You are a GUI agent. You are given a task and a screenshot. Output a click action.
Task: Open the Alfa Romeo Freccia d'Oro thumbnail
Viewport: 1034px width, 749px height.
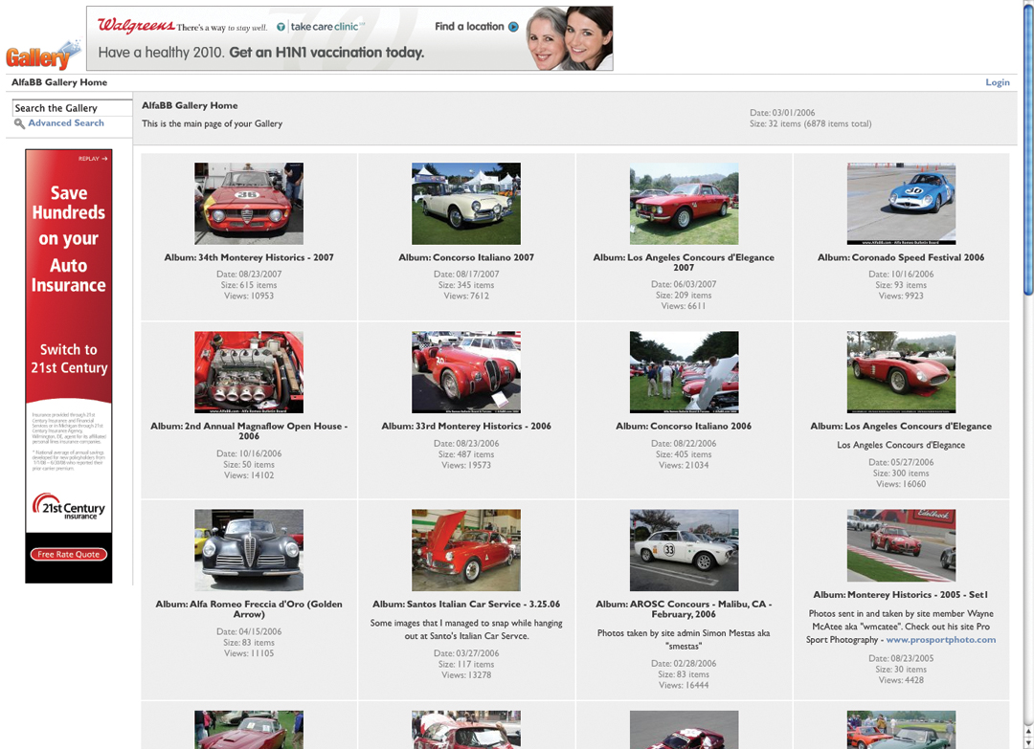(x=249, y=550)
